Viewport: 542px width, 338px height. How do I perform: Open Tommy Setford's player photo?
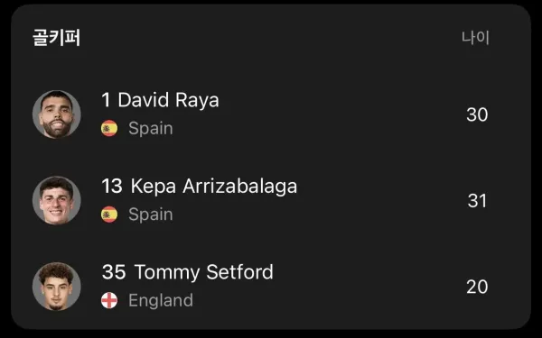(57, 287)
